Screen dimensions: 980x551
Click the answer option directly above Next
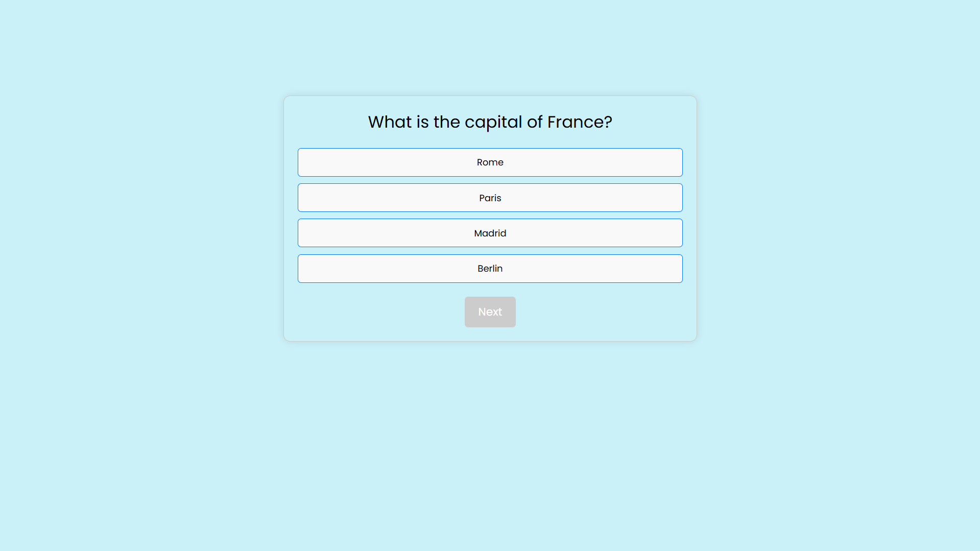[490, 269]
